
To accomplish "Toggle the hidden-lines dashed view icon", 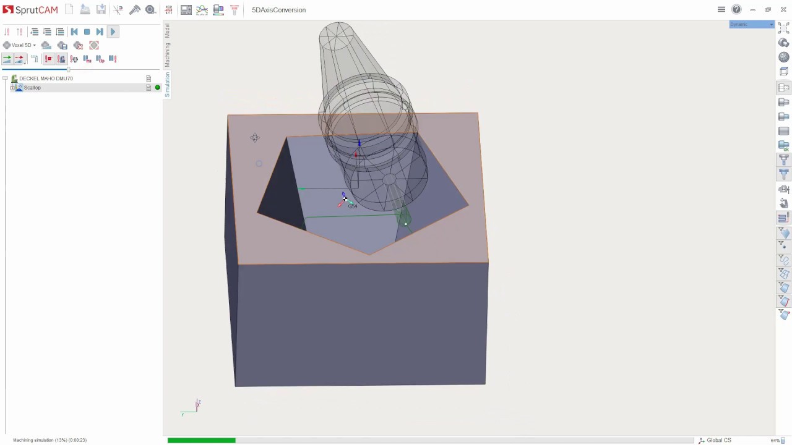I will pos(784,88).
